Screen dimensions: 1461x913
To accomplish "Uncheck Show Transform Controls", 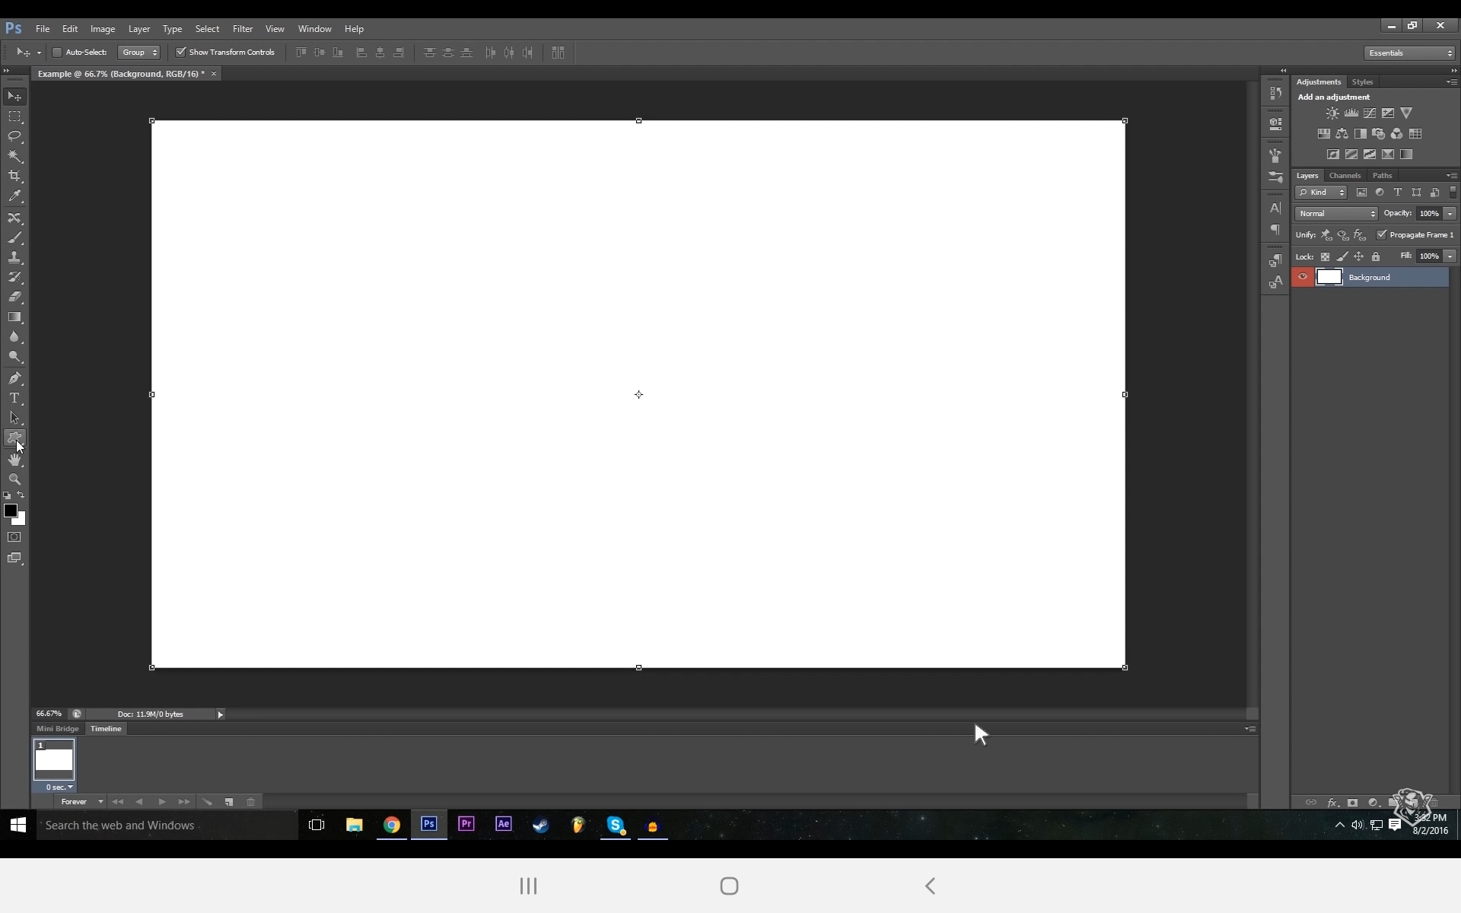I will coord(181,52).
